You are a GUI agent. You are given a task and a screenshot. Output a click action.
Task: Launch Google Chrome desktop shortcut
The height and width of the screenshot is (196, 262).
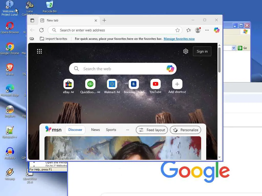pyautogui.click(x=10, y=49)
